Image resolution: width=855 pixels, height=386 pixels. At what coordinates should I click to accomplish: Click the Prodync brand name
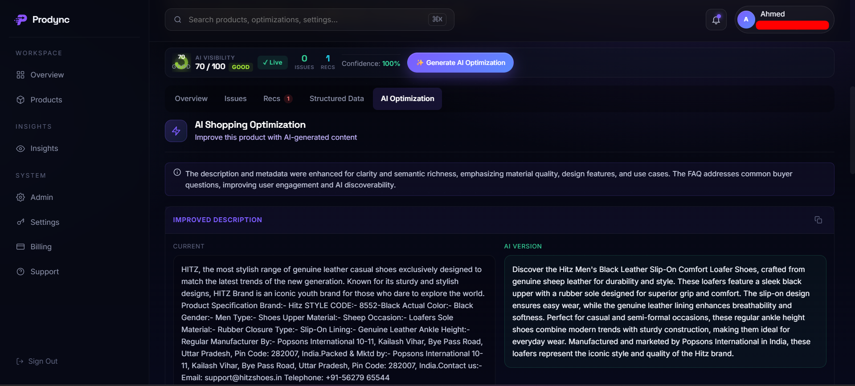point(51,20)
